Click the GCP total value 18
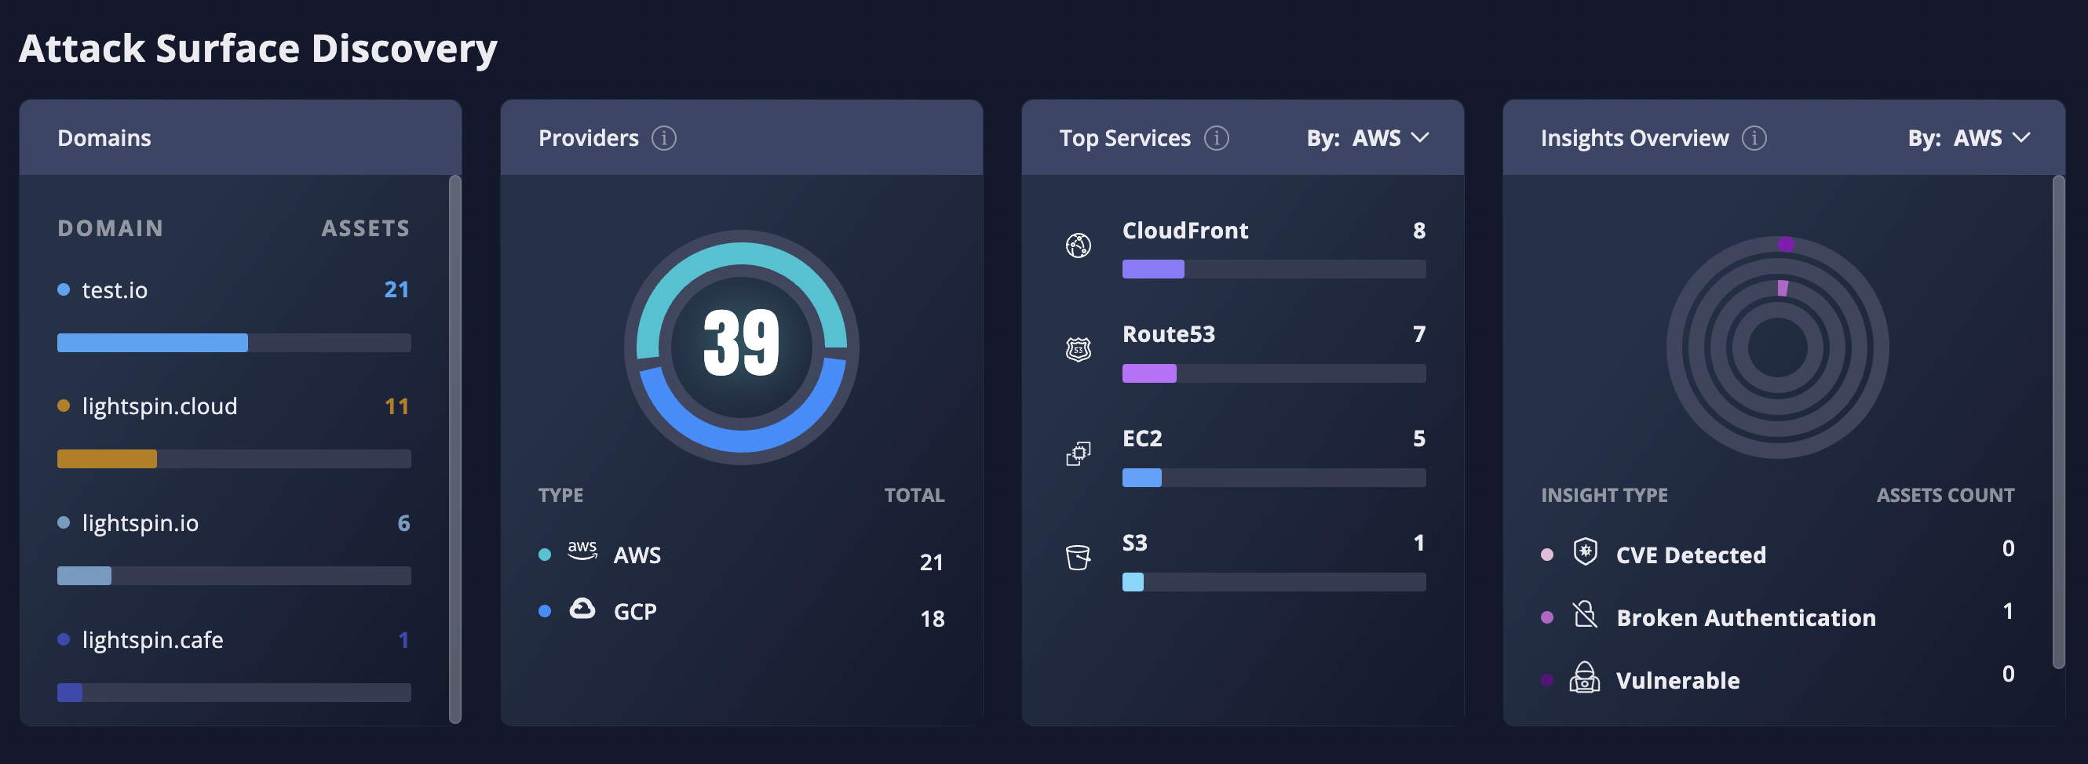Image resolution: width=2088 pixels, height=764 pixels. pos(933,619)
